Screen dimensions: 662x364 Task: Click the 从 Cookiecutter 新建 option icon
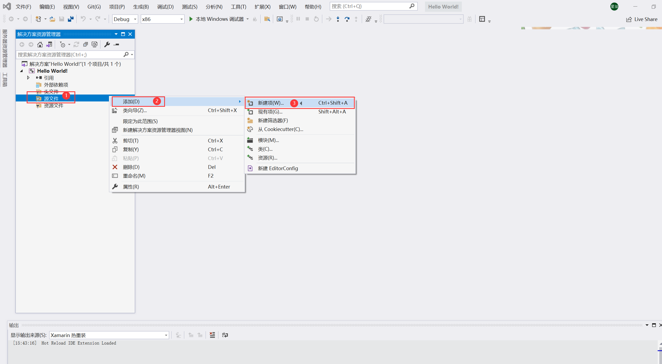pos(251,129)
